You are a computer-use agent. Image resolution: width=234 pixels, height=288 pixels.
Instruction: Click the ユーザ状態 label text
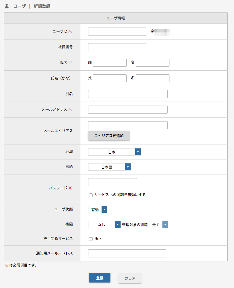pyautogui.click(x=64, y=209)
